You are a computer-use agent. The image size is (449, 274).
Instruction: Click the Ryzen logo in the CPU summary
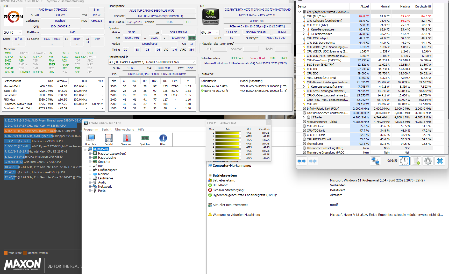coord(13,17)
